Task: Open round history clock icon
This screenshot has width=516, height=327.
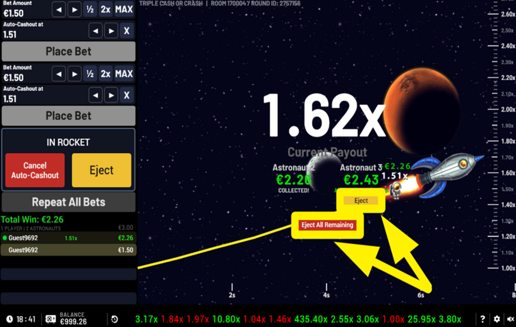Action: point(115,319)
